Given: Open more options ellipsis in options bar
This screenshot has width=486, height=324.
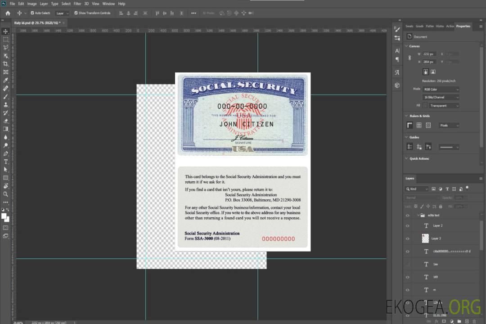Looking at the screenshot, I should (x=193, y=13).
